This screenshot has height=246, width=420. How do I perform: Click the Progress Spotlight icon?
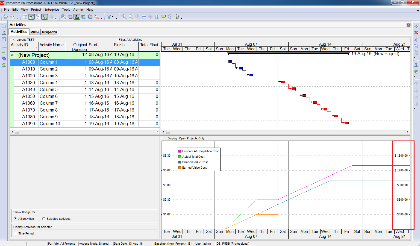pyautogui.click(x=96, y=17)
